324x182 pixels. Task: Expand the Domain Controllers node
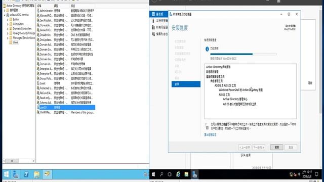click(x=8, y=29)
